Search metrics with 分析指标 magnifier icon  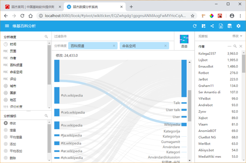[x=46, y=115]
